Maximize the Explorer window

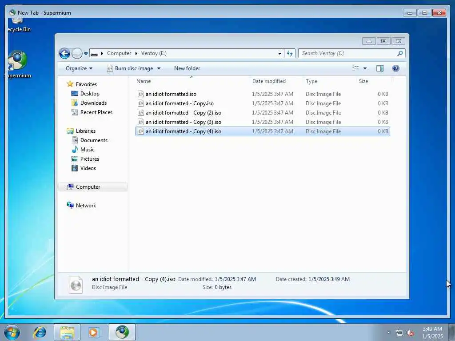click(383, 41)
